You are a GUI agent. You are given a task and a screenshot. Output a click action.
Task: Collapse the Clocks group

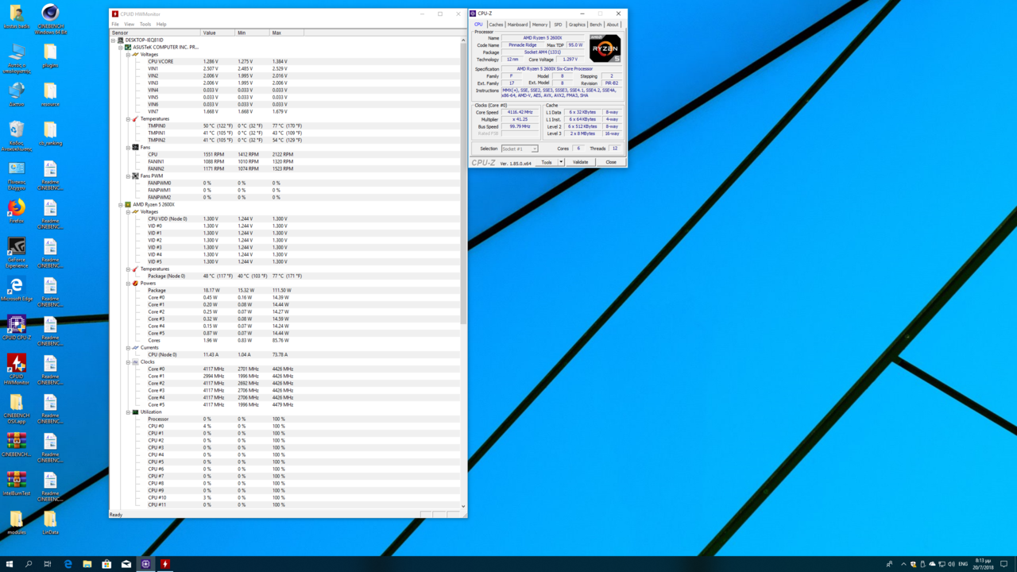click(128, 361)
